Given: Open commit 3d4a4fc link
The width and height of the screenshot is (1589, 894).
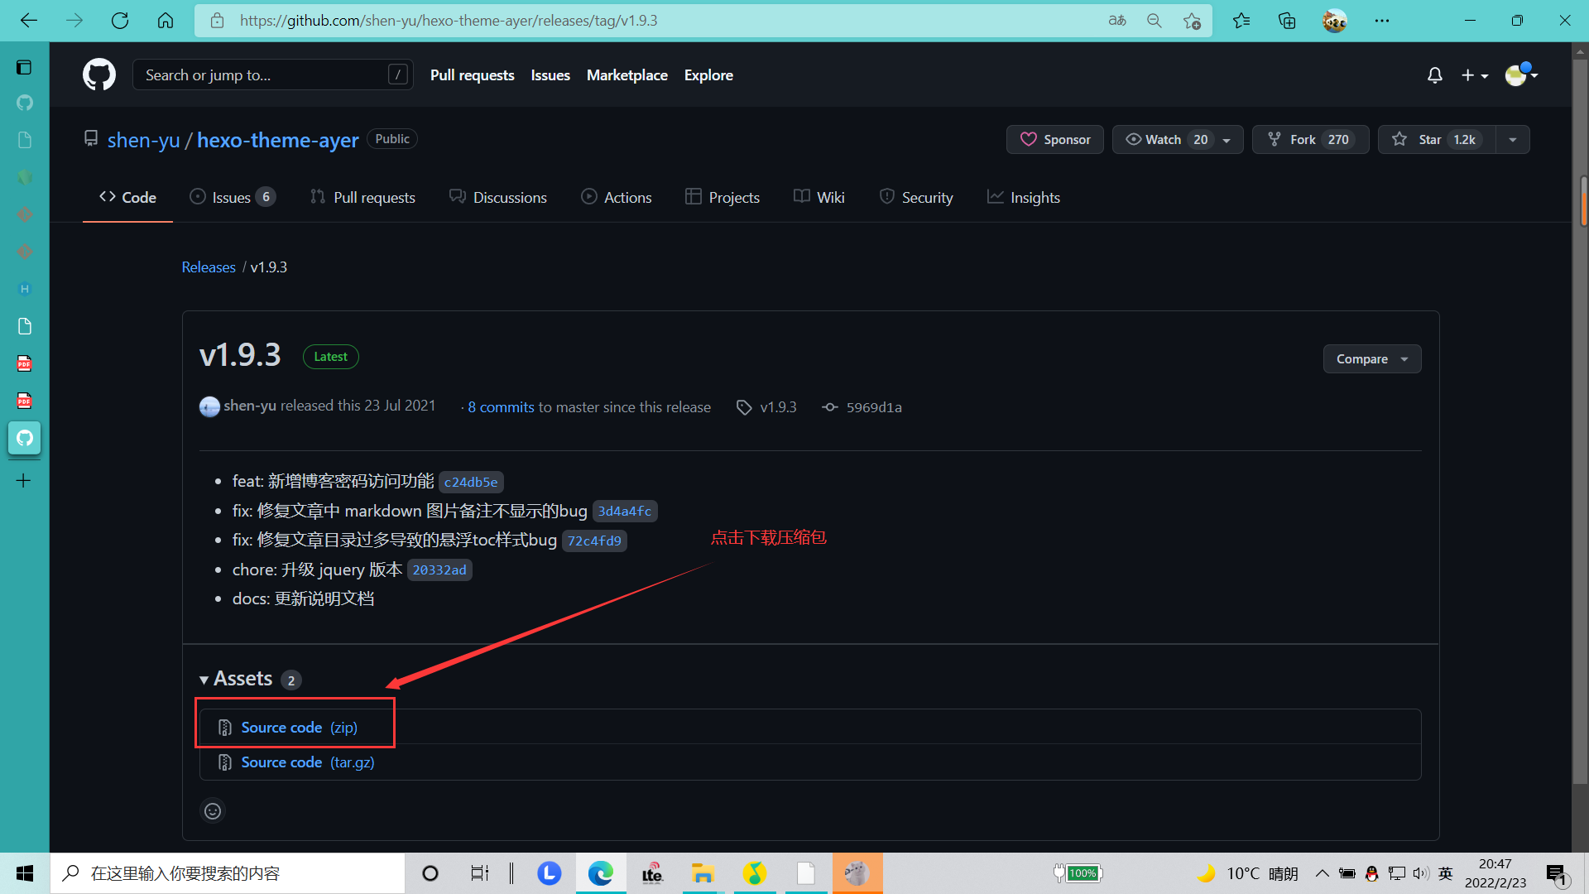Looking at the screenshot, I should [625, 512].
